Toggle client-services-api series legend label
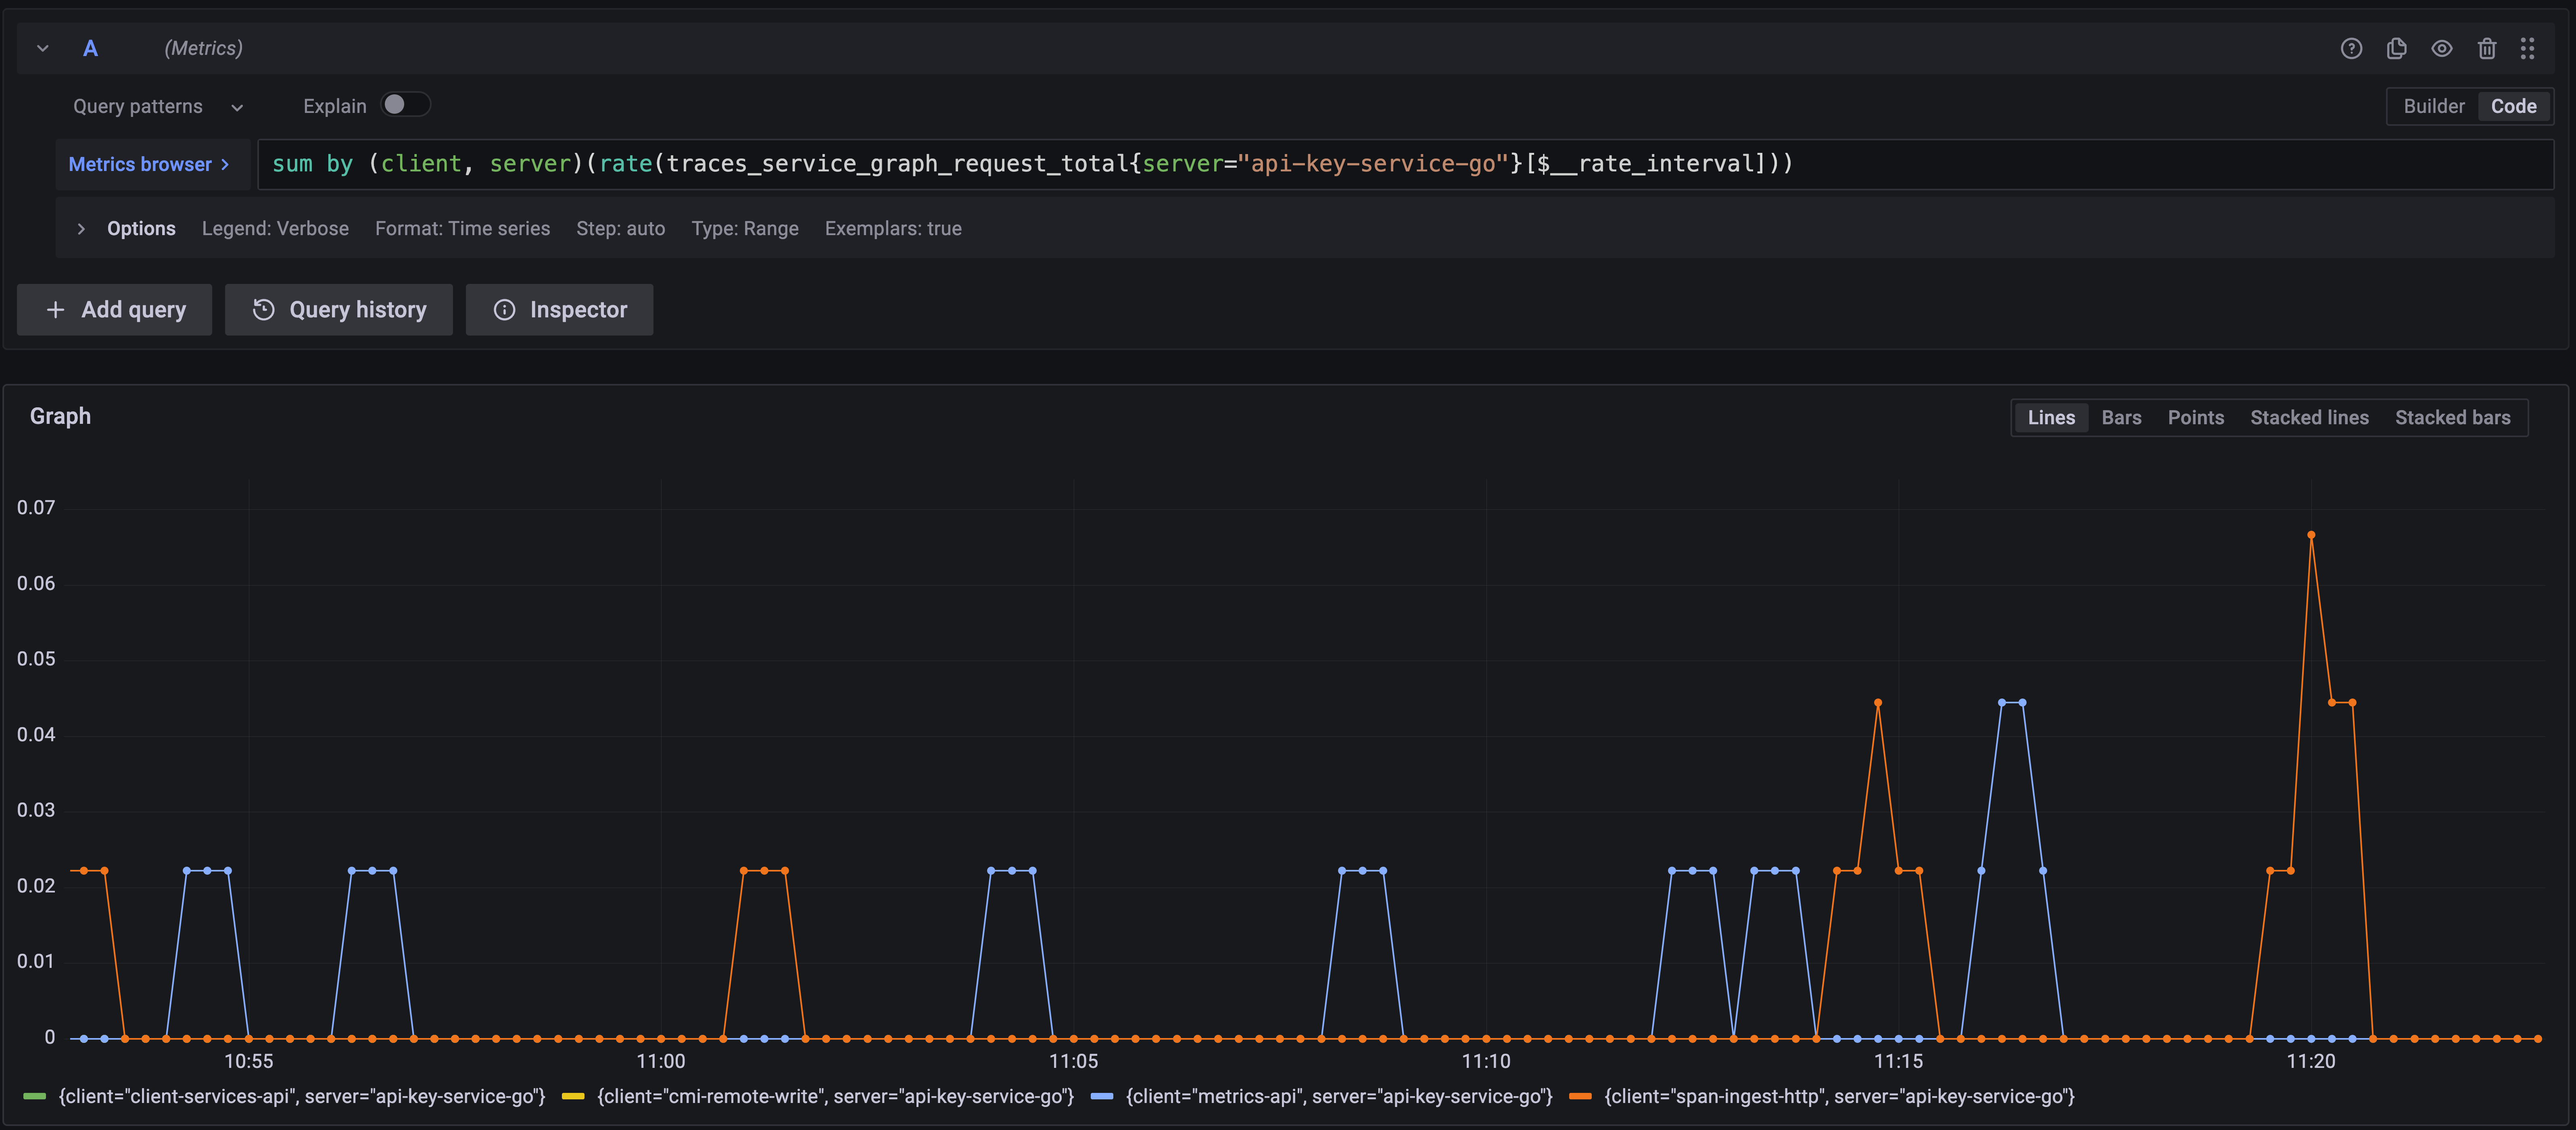 click(x=302, y=1097)
